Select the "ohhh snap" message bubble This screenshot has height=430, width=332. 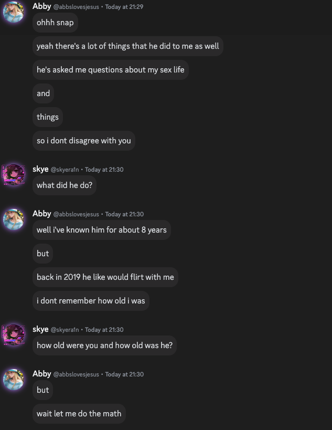pos(55,23)
